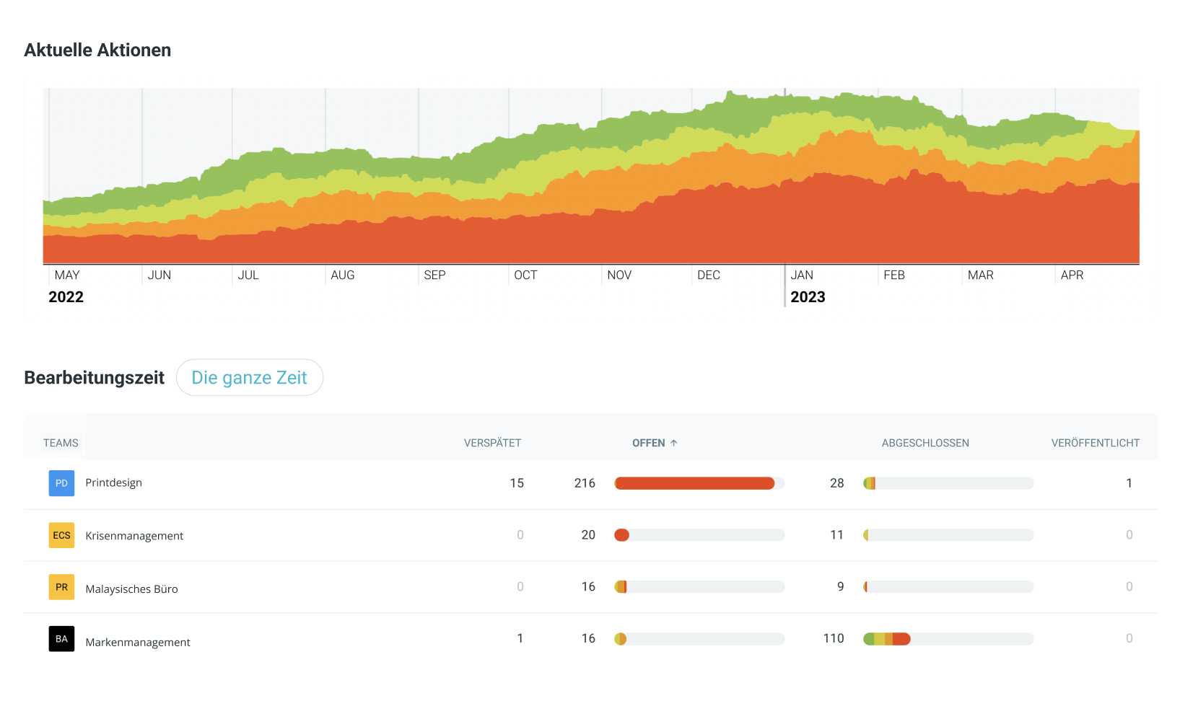Sort table by TEAMS column
This screenshot has height=701, width=1180.
click(61, 443)
